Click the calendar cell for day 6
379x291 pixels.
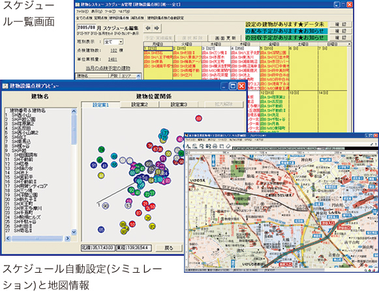[x=303, y=69]
